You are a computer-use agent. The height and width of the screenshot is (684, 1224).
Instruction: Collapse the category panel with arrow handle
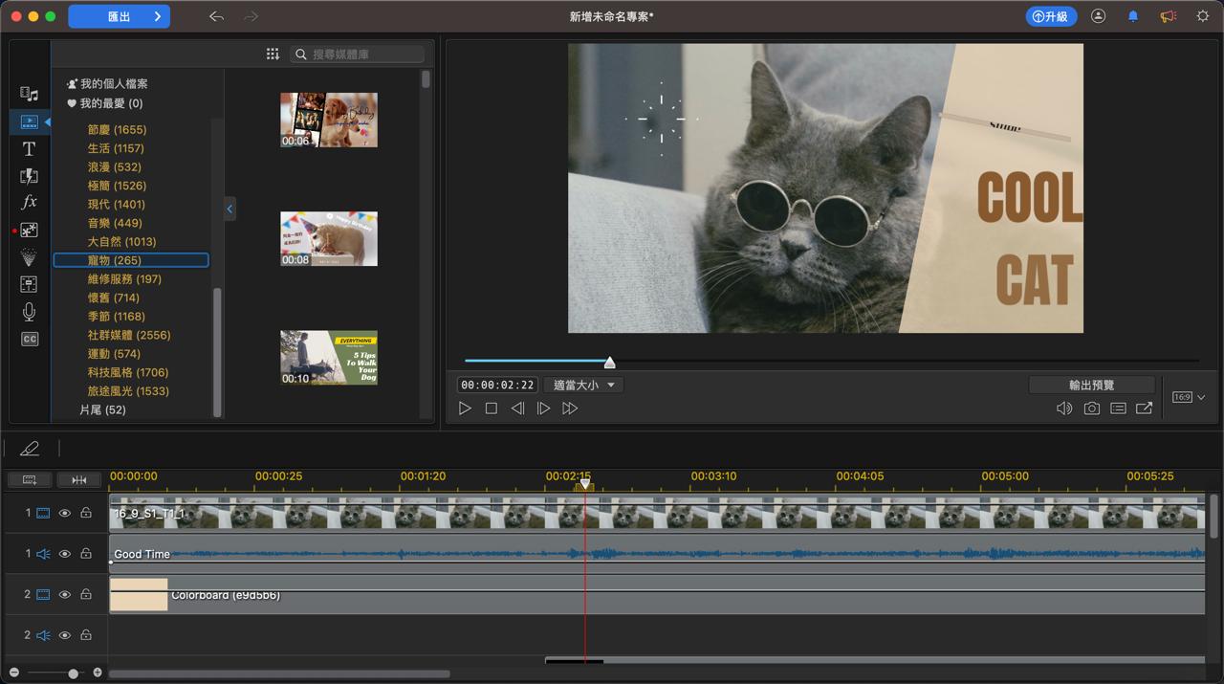pos(229,209)
